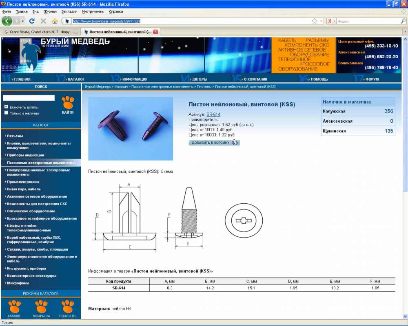This screenshot has width=408, height=326.
Task: Click the search magnifier icon
Action: 403,21
